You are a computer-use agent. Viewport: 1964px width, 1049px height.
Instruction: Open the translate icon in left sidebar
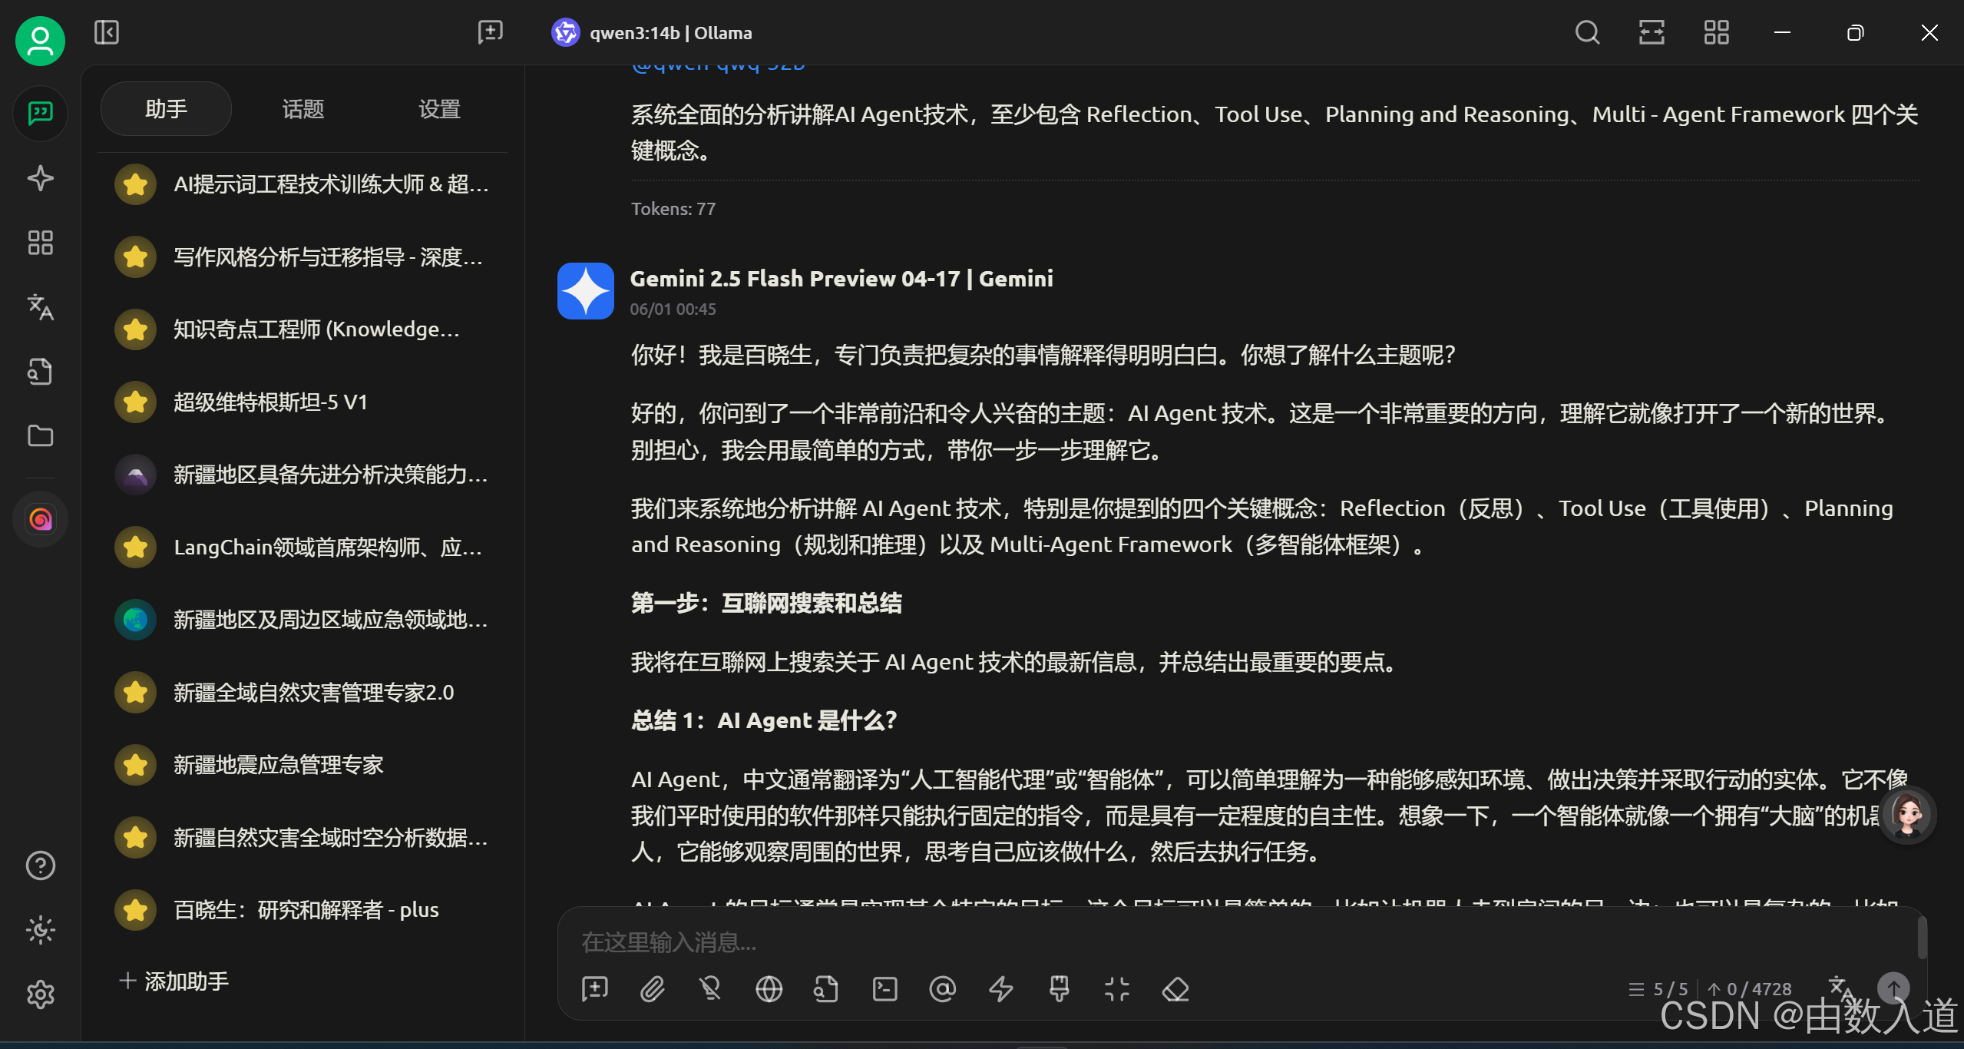pyautogui.click(x=40, y=307)
